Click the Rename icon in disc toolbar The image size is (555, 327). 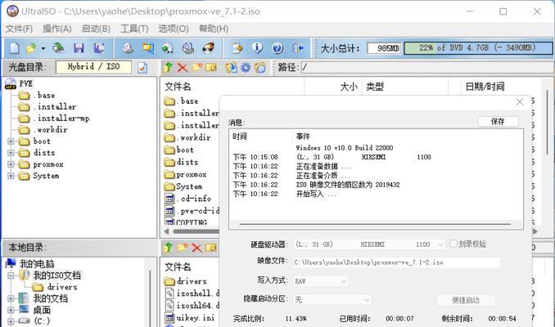coord(211,67)
